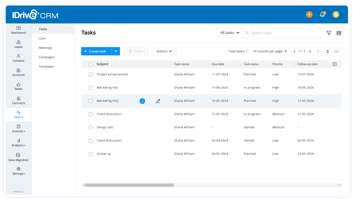Edit the Marketing FAQ task with pencil icon
This screenshot has width=353, height=199.
point(158,101)
